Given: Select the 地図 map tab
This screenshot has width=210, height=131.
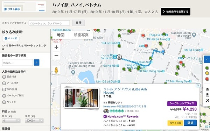Looking at the screenshot, I should click(61, 35).
